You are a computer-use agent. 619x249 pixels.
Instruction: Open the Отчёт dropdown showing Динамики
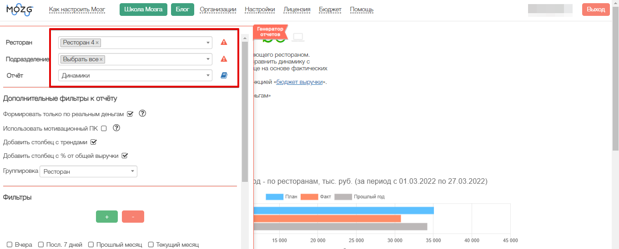135,76
